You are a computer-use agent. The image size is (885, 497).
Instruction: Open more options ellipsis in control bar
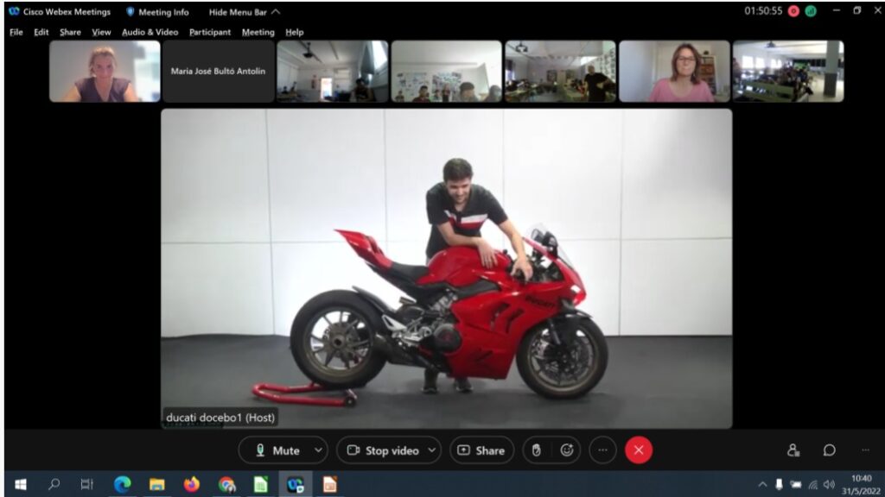click(602, 450)
